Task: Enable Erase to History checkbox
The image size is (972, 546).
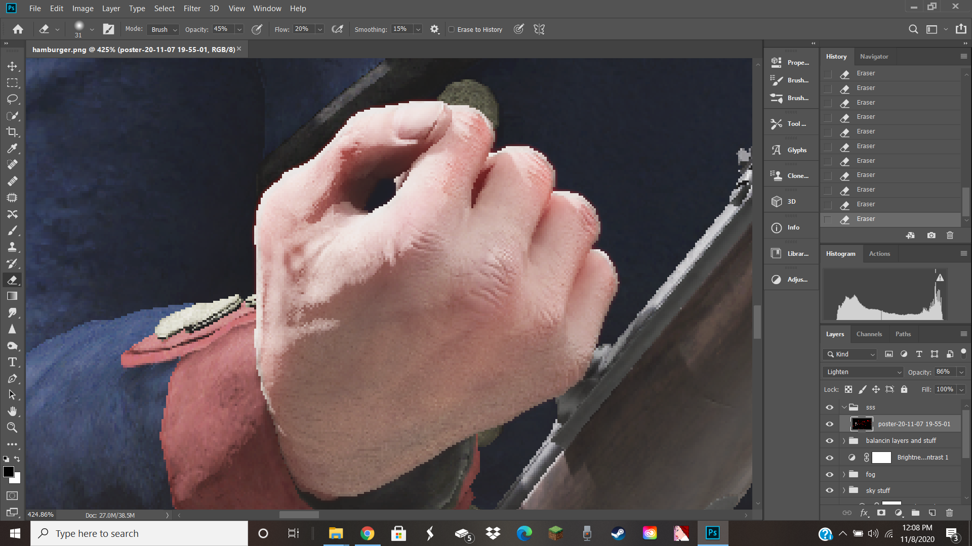Action: pos(452,29)
